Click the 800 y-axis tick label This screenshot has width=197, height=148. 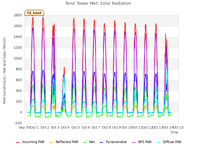(x=19, y=69)
